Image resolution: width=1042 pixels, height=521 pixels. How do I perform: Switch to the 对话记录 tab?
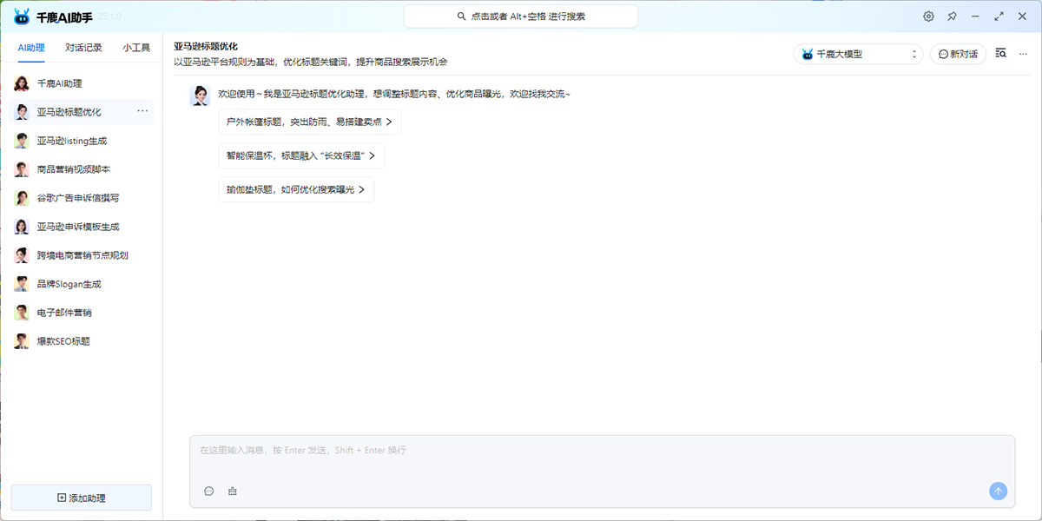pyautogui.click(x=83, y=48)
